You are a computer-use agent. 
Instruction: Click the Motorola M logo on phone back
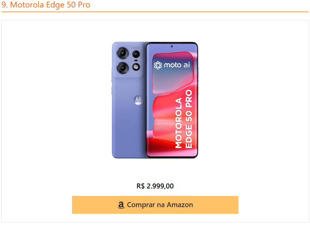point(138,100)
